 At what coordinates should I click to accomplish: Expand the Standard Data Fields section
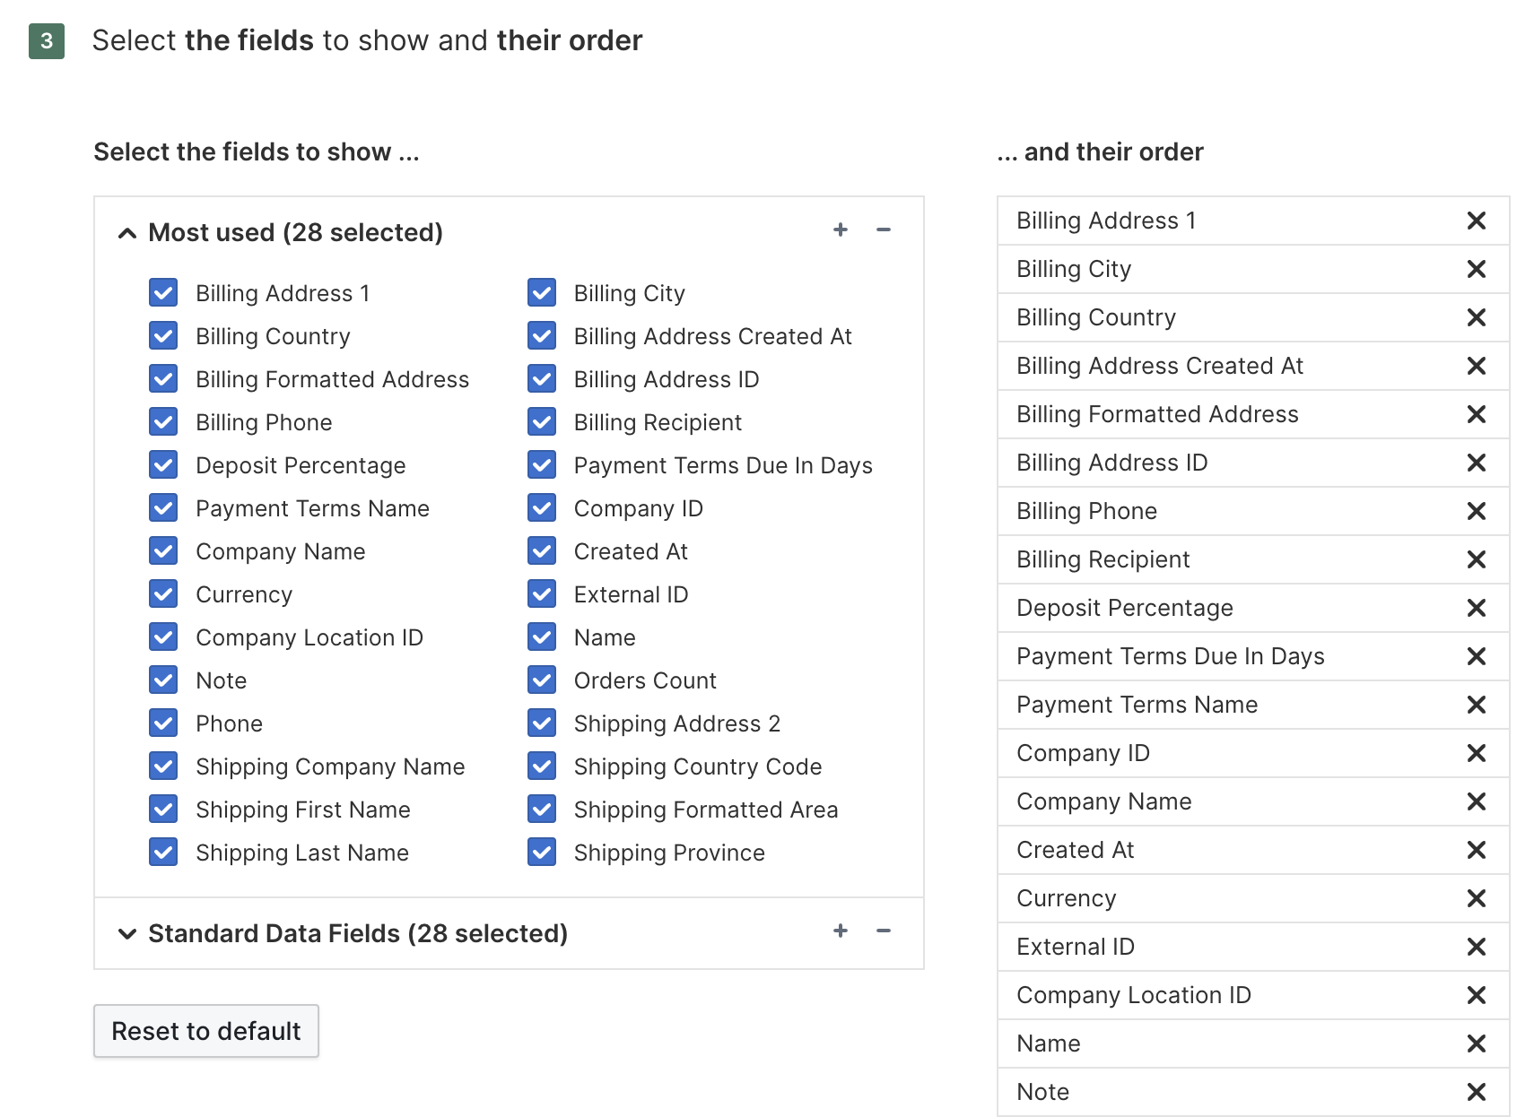click(x=127, y=934)
